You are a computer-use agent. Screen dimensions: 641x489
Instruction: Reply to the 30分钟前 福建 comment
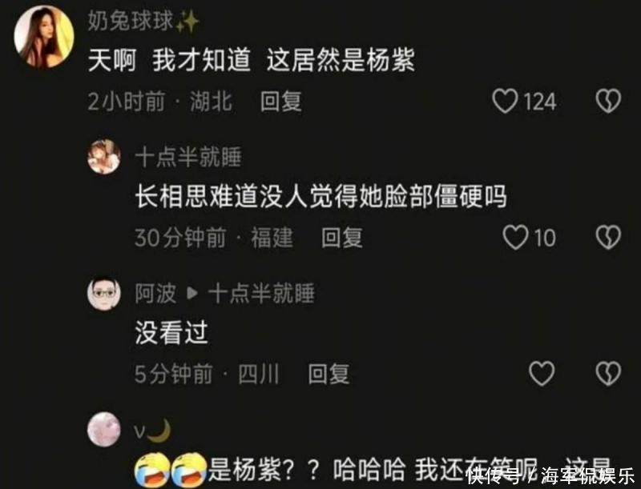(342, 238)
